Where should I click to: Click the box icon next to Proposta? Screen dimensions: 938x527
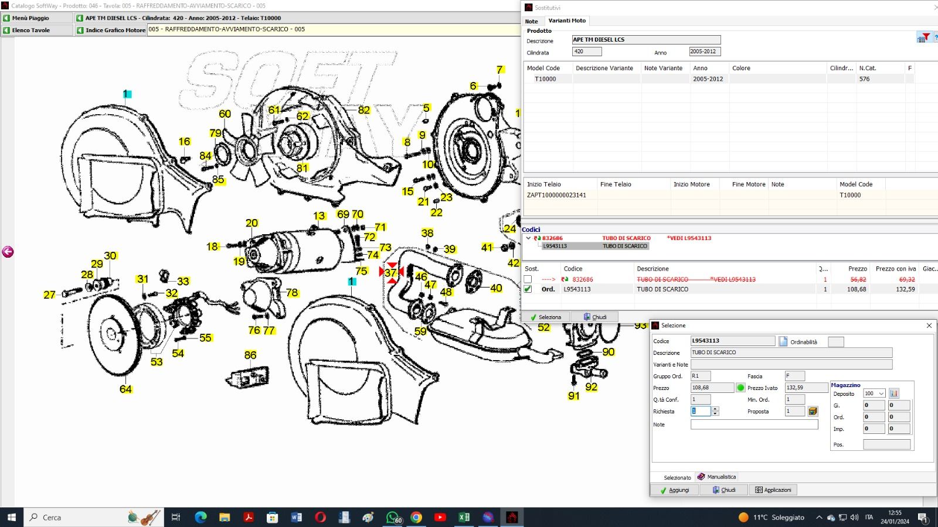point(813,412)
